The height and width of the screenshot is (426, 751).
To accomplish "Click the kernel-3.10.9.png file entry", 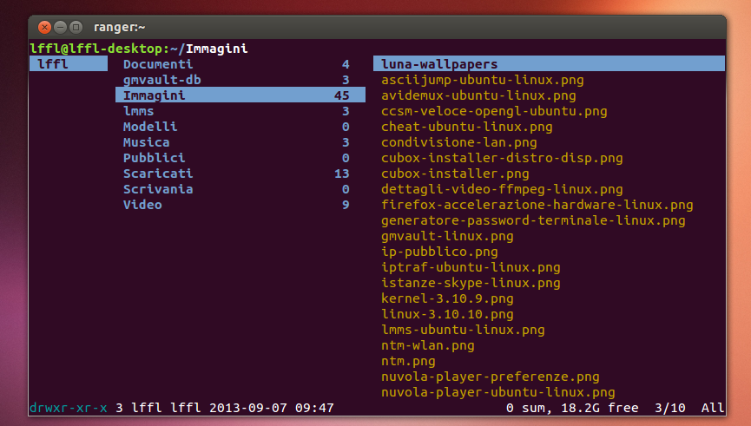I will pyautogui.click(x=447, y=298).
